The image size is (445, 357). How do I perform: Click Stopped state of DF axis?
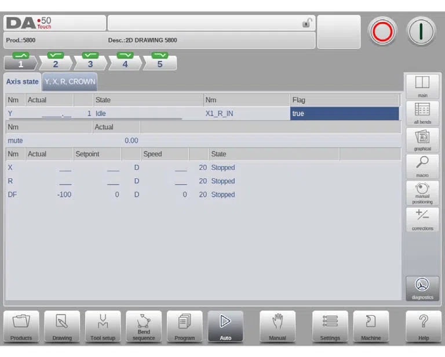(222, 194)
